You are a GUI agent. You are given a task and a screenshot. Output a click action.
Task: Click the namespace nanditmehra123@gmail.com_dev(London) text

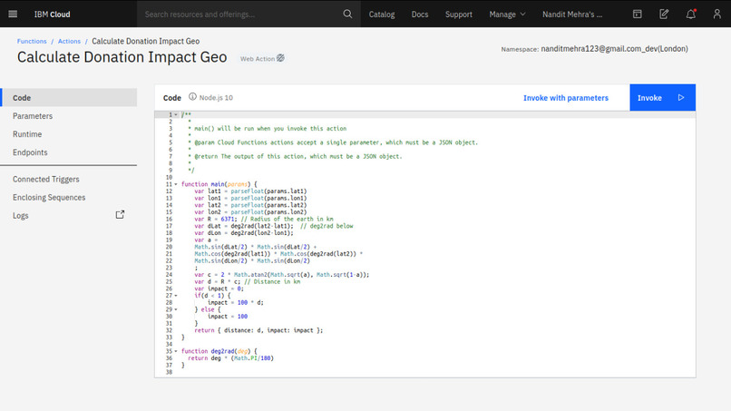pos(614,48)
